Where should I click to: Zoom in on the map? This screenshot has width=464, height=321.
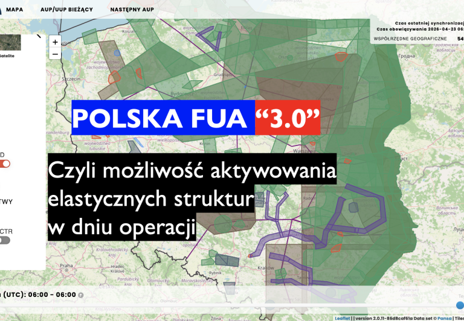[55, 42]
